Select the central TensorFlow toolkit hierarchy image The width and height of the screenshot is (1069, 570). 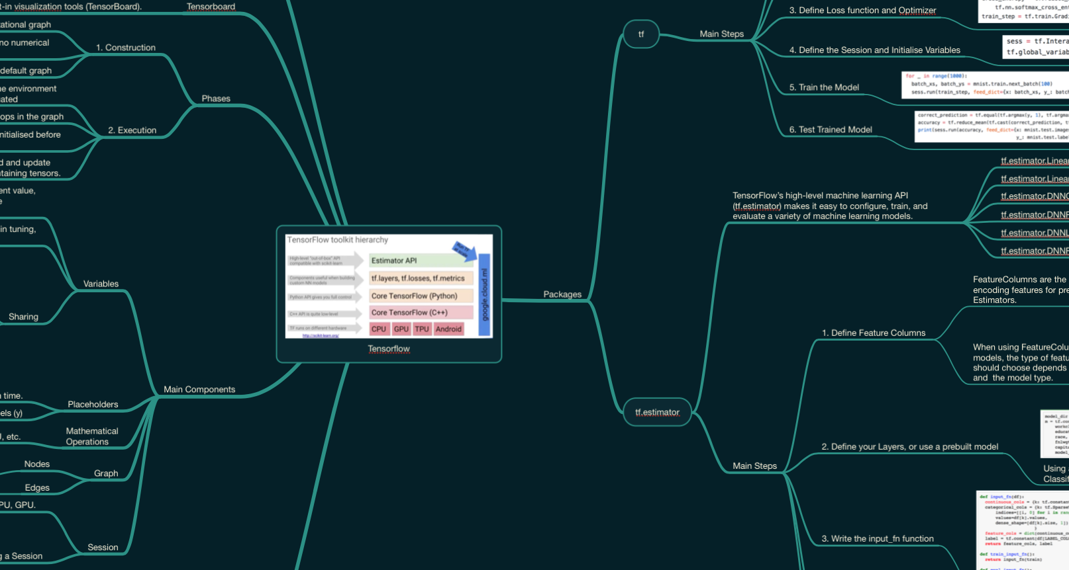tap(389, 286)
